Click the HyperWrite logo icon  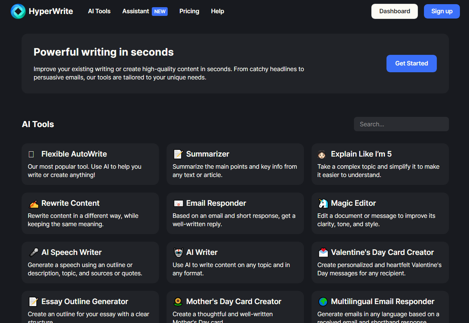click(x=18, y=11)
